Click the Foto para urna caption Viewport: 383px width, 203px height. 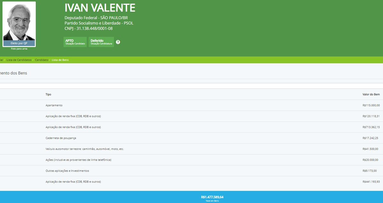click(19, 49)
